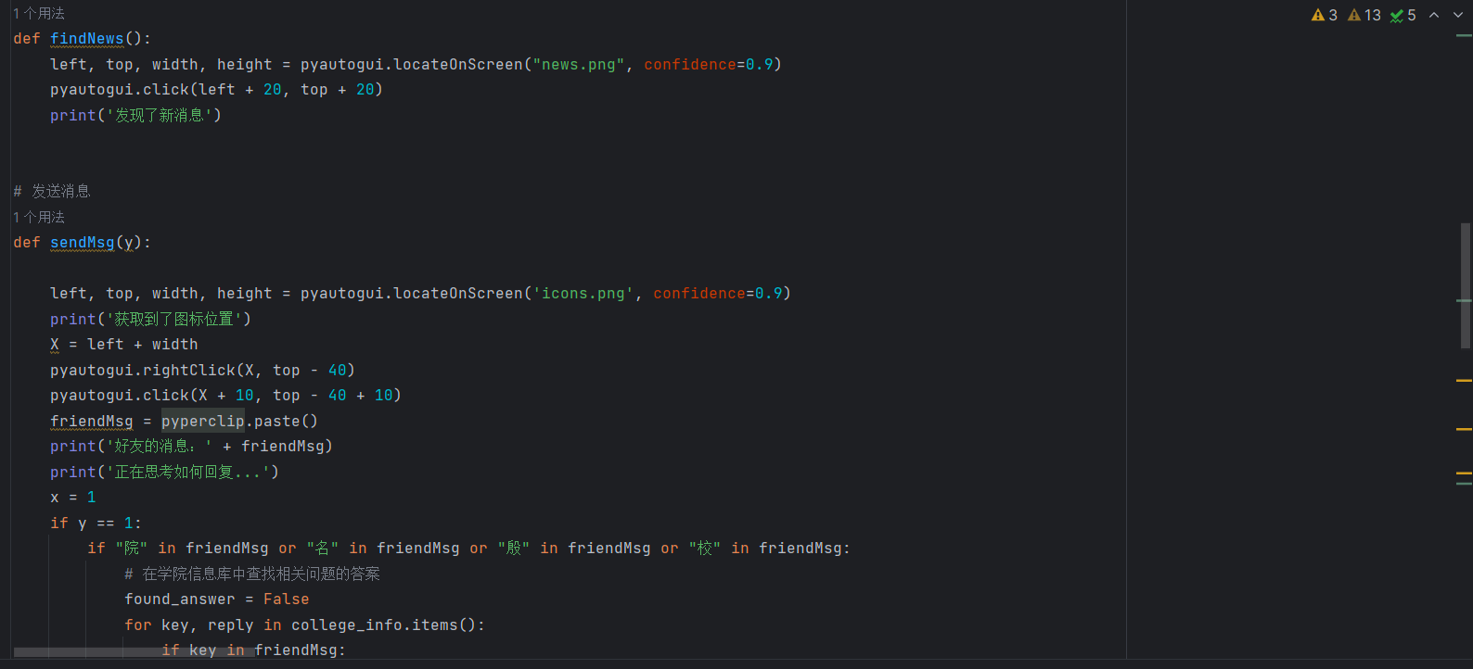The image size is (1473, 669).
Task: Click the 'icons.png' string literal
Action: tap(583, 294)
